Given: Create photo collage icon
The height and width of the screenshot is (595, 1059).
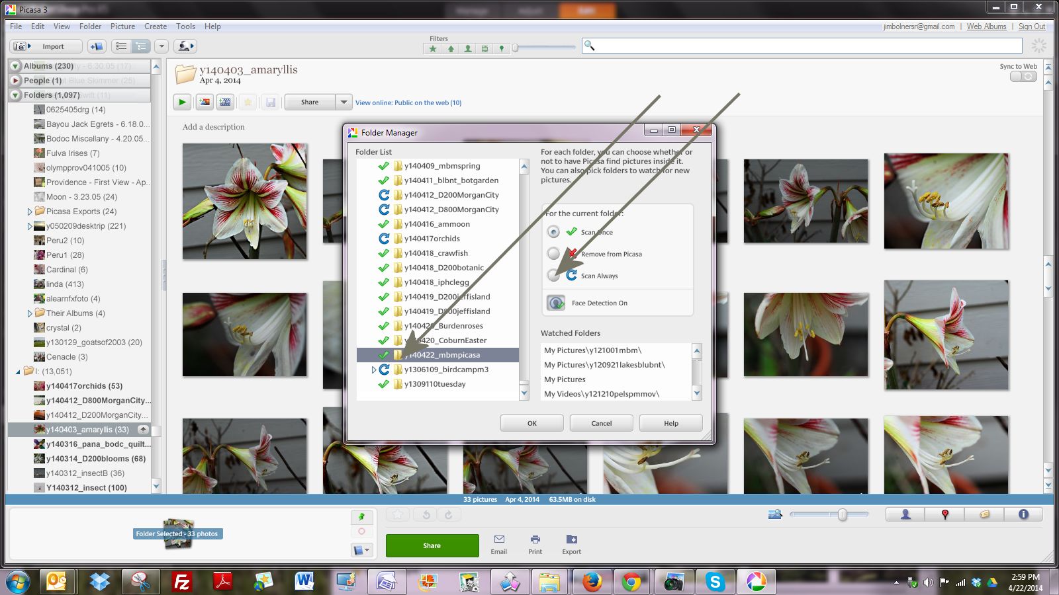Looking at the screenshot, I should click(205, 102).
